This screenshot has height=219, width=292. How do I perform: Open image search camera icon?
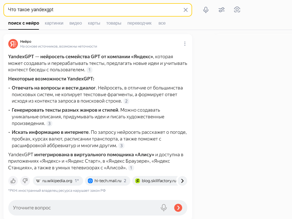pyautogui.click(x=237, y=10)
